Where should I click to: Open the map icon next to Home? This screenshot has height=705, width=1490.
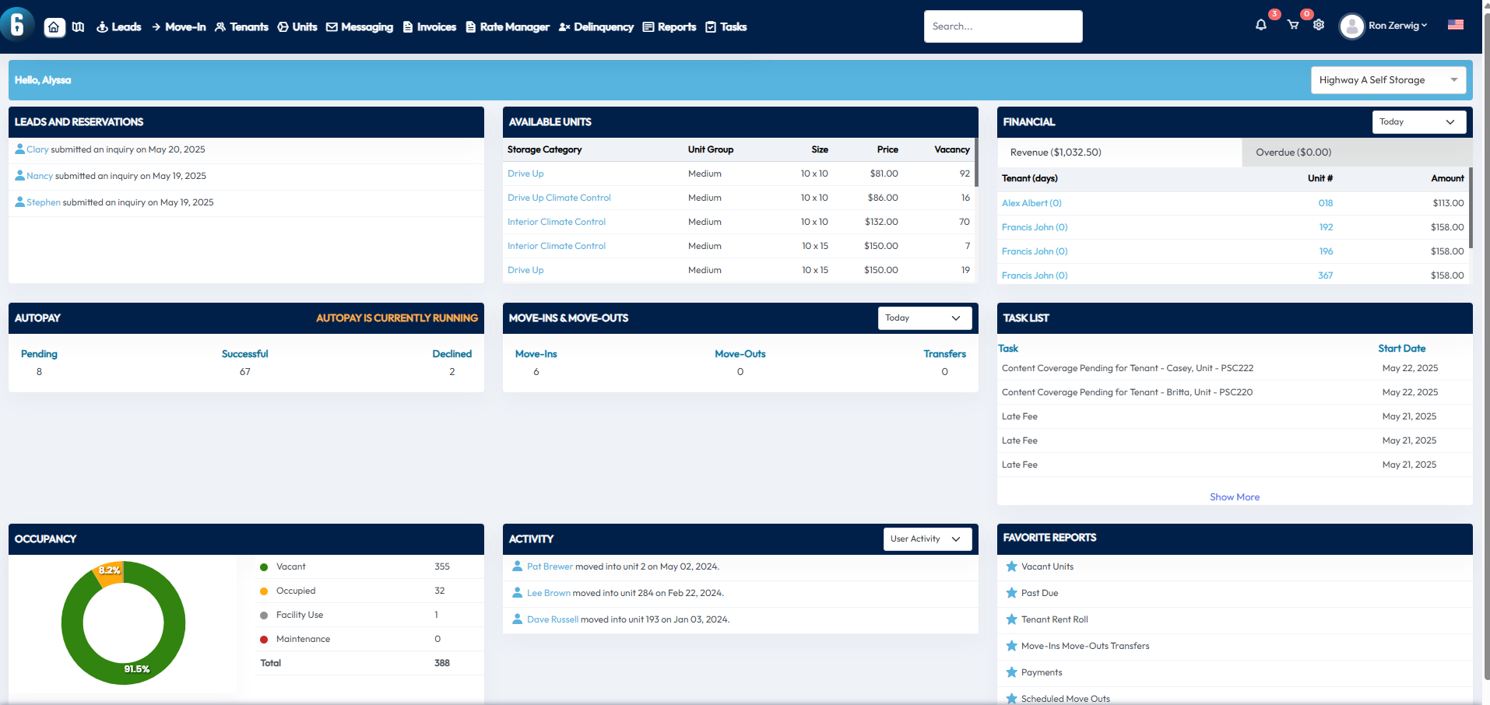79,27
